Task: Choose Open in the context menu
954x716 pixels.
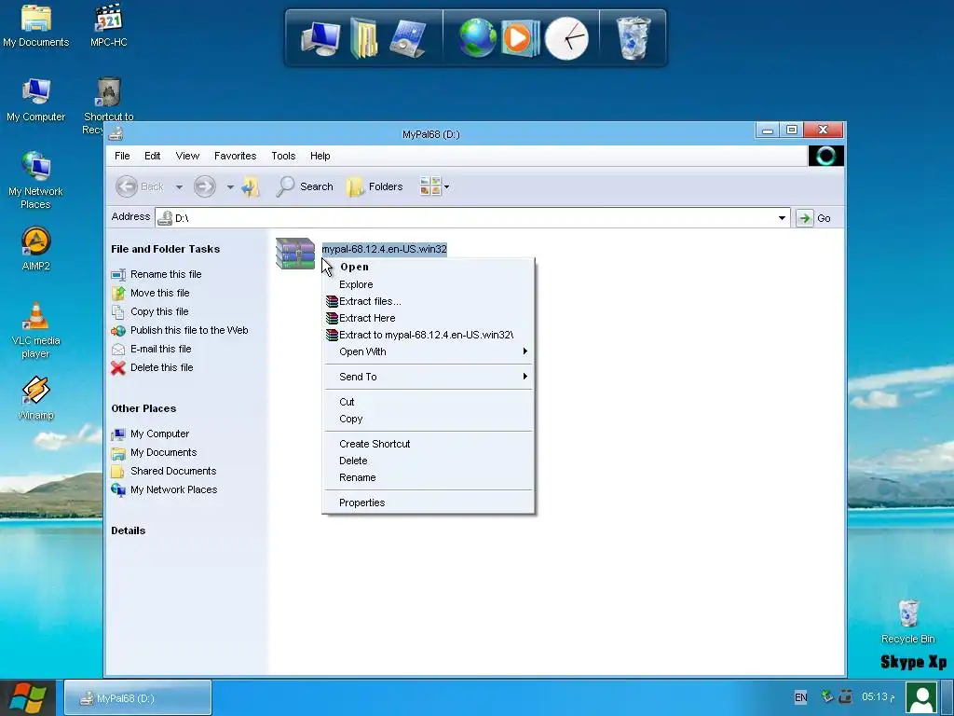Action: 429,267
